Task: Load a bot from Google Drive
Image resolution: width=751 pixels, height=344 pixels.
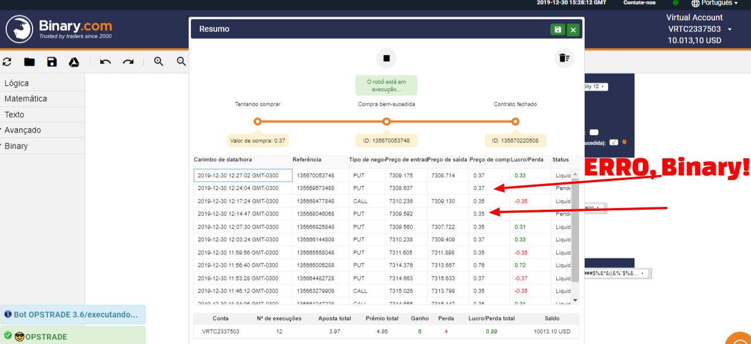Action: pos(74,62)
